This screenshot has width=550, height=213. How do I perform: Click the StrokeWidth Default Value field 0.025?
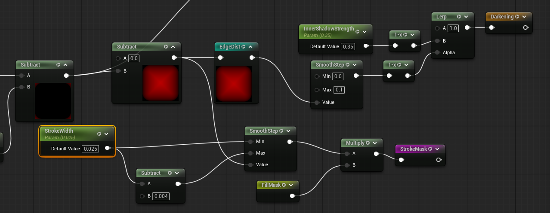(90, 149)
